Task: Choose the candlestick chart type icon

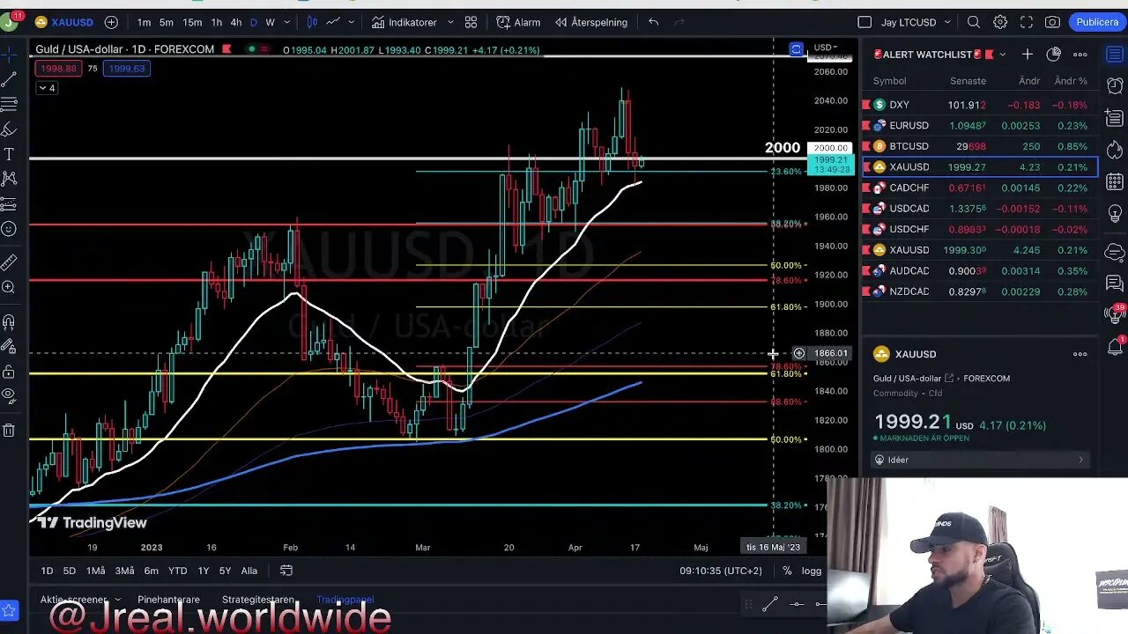Action: [311, 22]
